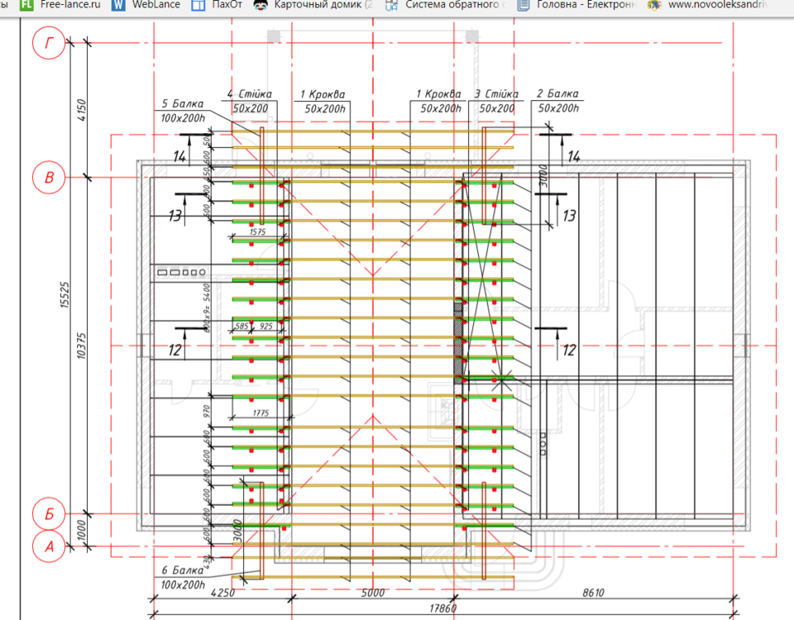The image size is (794, 620).
Task: Click the label 5 Балка 100x200h
Action: [183, 108]
